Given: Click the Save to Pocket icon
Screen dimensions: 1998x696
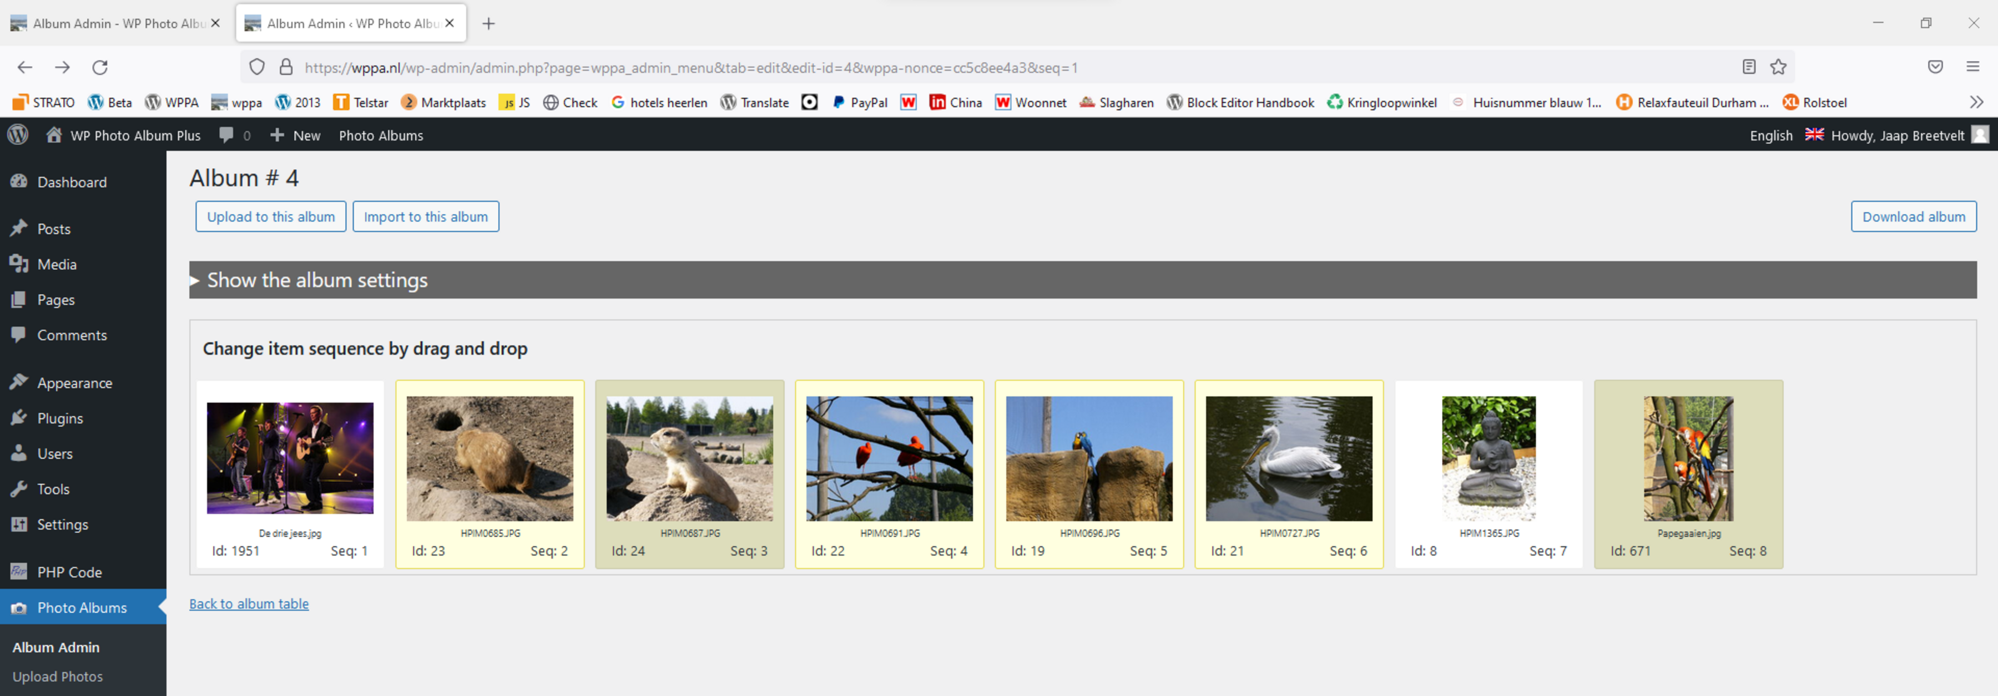Looking at the screenshot, I should (1935, 68).
